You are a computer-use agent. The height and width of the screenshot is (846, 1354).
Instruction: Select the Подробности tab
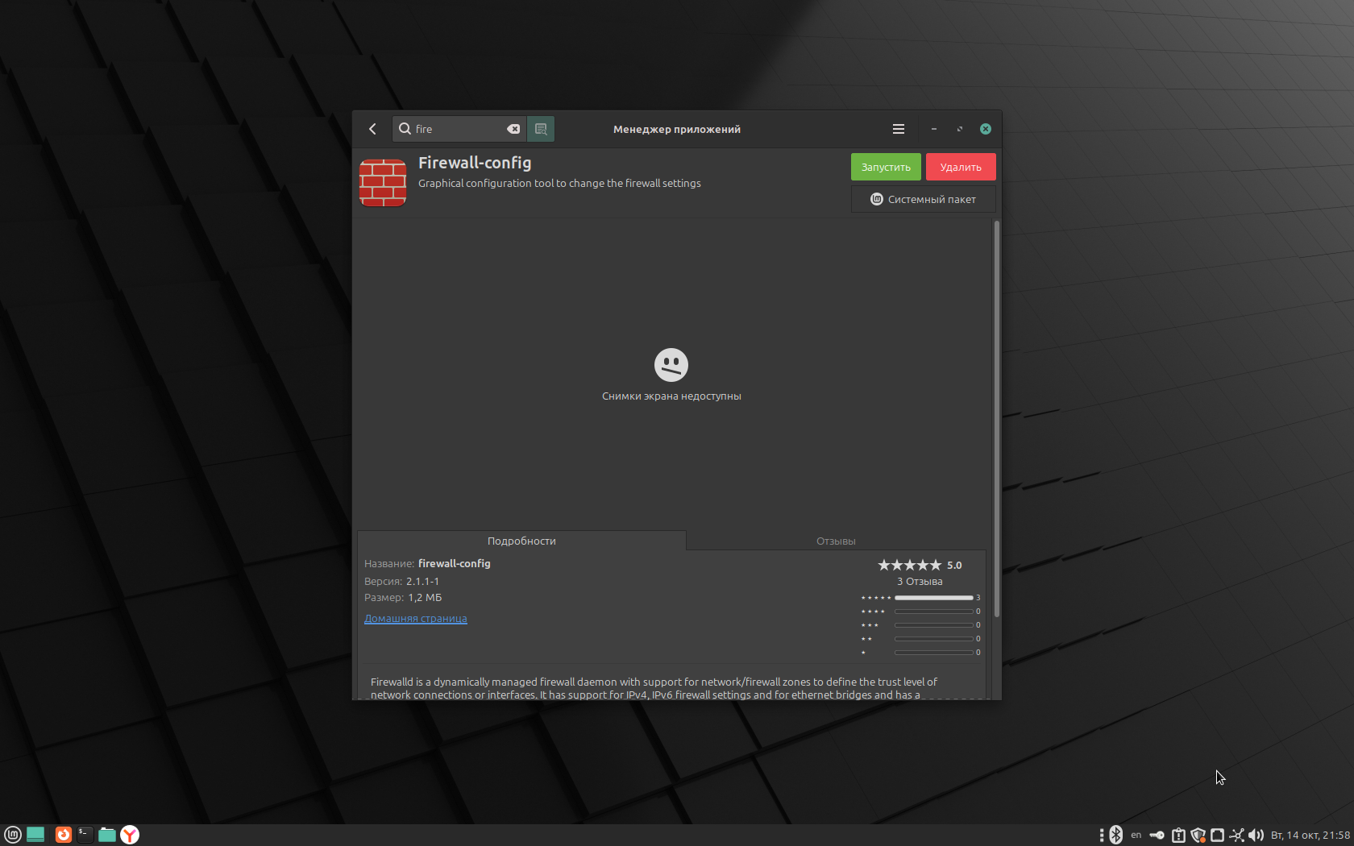[521, 541]
